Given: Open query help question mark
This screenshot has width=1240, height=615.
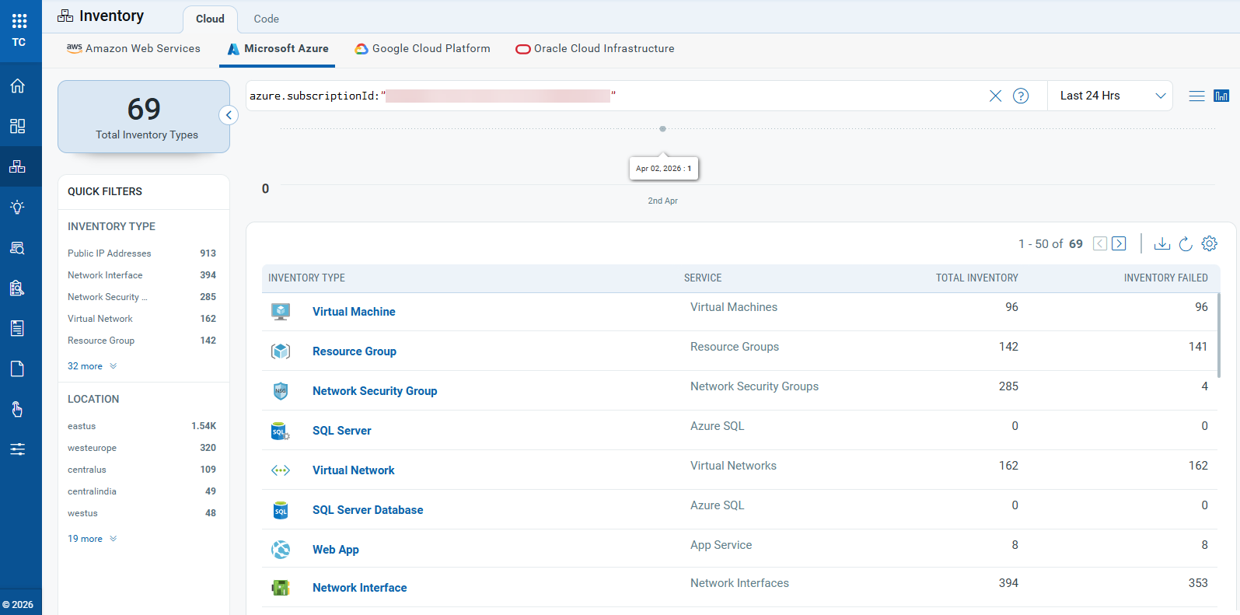Looking at the screenshot, I should tap(1021, 96).
